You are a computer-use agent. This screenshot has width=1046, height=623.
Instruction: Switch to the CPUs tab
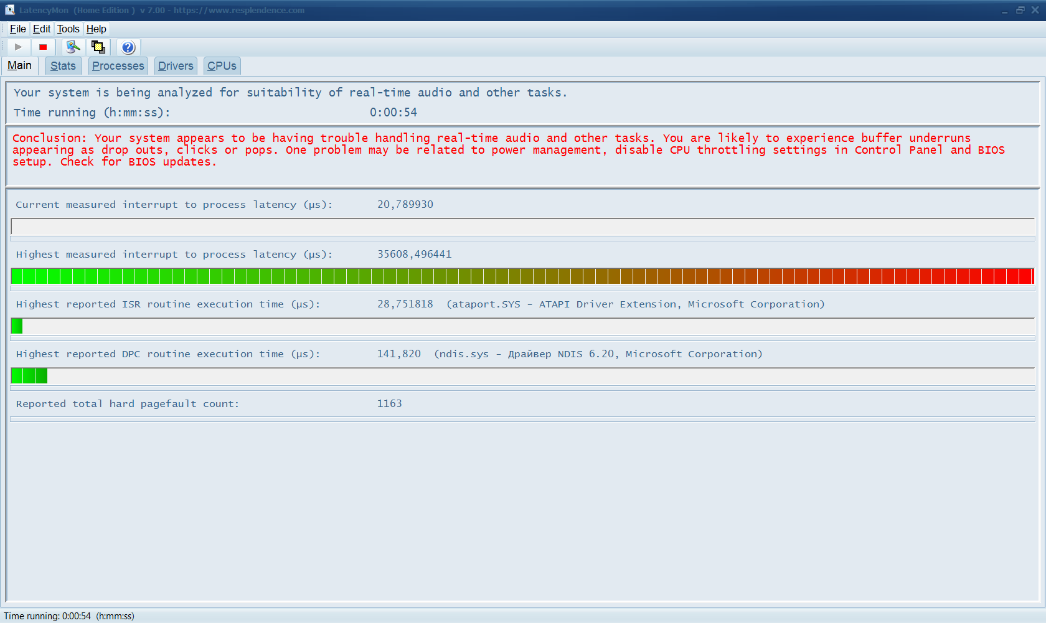(222, 66)
